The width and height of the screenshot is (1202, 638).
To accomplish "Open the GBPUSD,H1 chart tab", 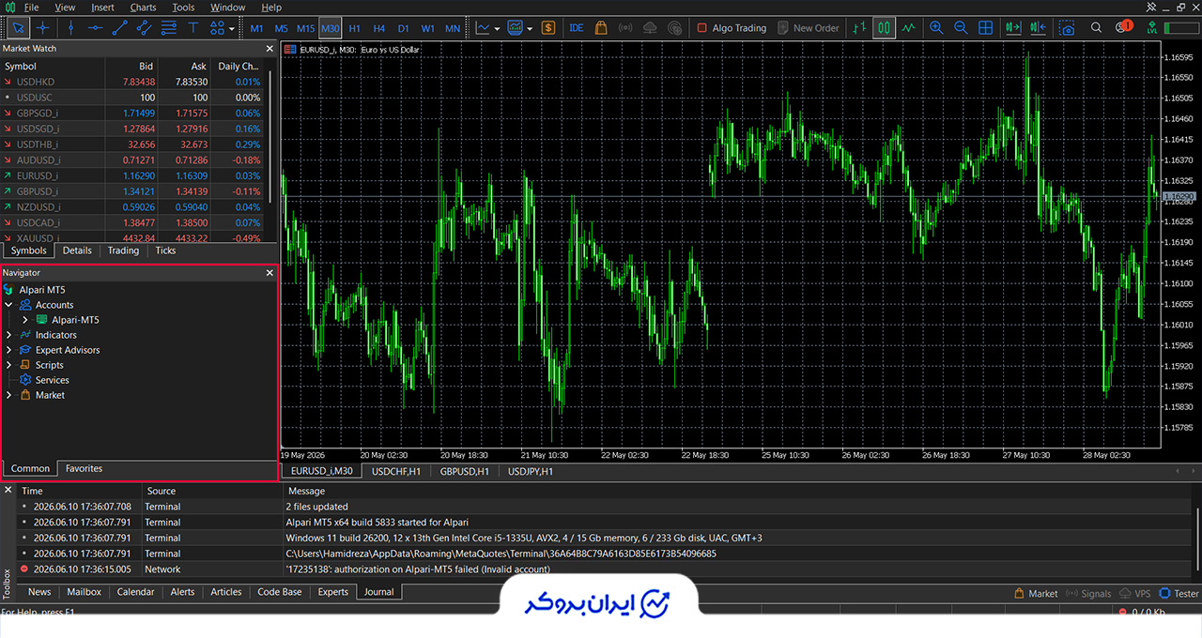I will pyautogui.click(x=464, y=471).
